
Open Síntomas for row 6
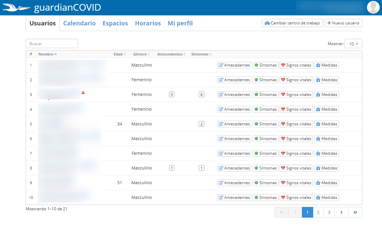265,139
